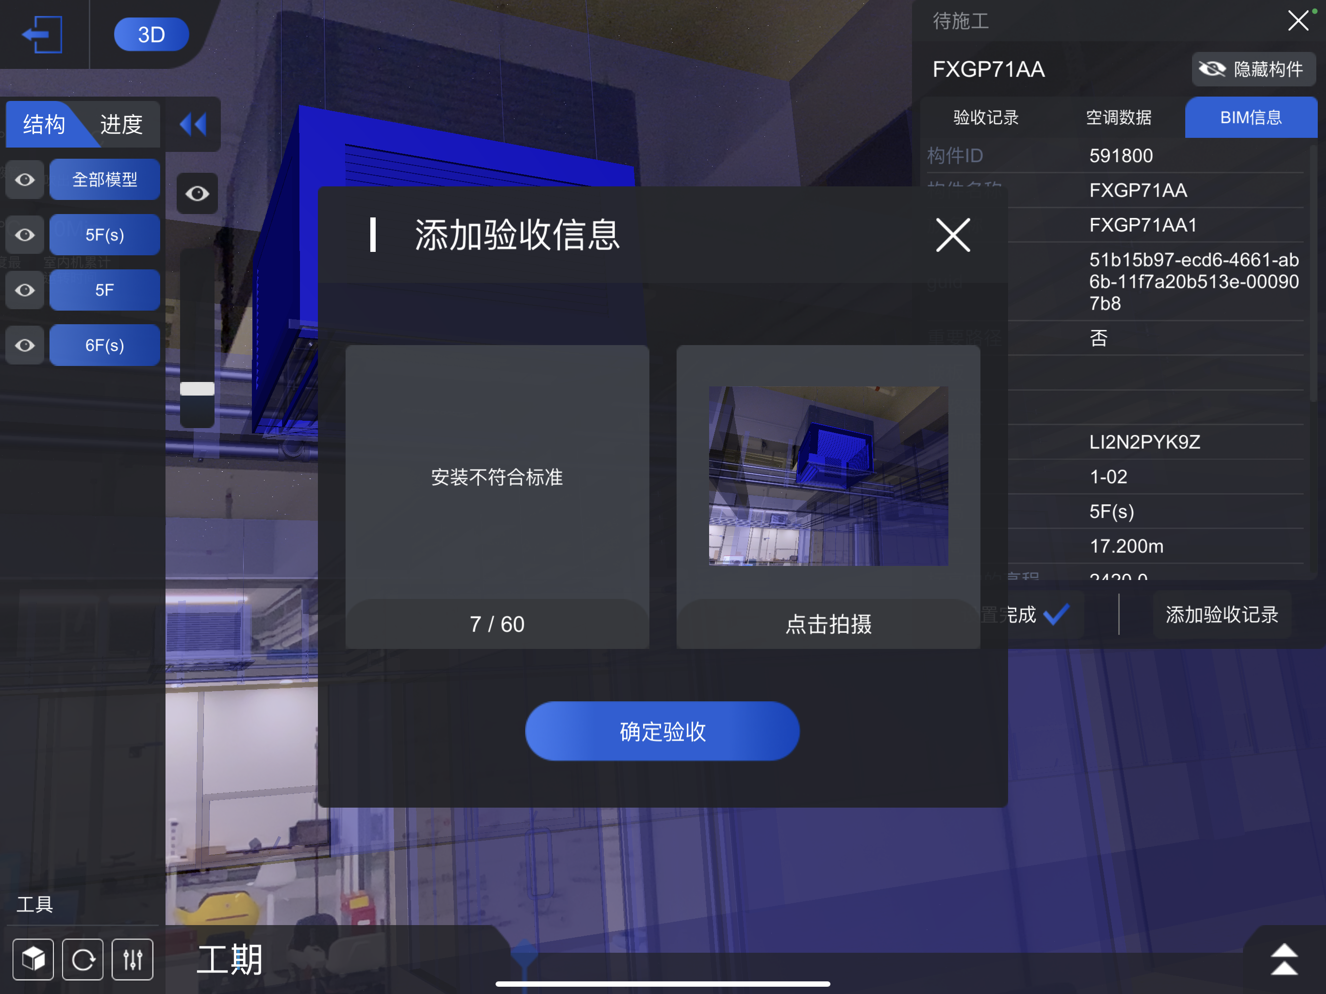Click the guid value 51b15b97-ecd6
The image size is (1326, 994).
tap(1194, 281)
